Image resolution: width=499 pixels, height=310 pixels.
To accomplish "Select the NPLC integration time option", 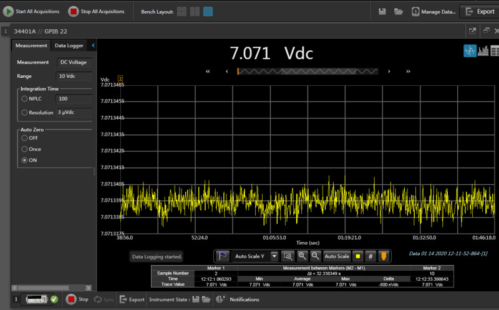I will click(25, 98).
